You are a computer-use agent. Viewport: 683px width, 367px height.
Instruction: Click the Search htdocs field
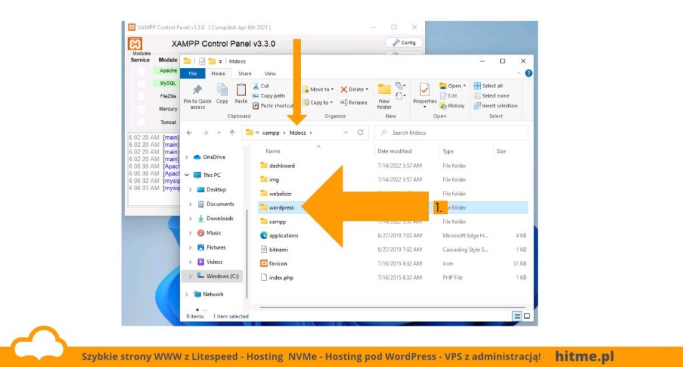452,133
